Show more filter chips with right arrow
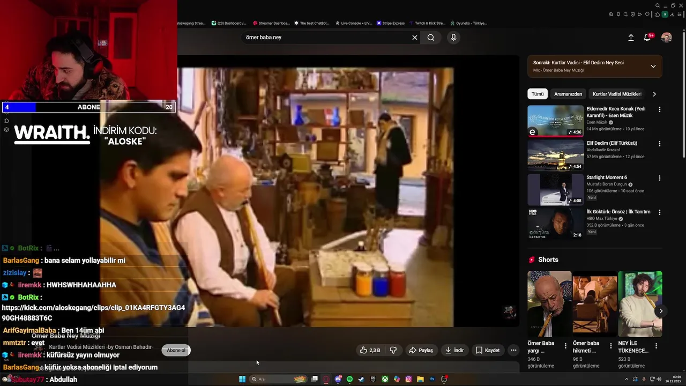 click(x=654, y=94)
